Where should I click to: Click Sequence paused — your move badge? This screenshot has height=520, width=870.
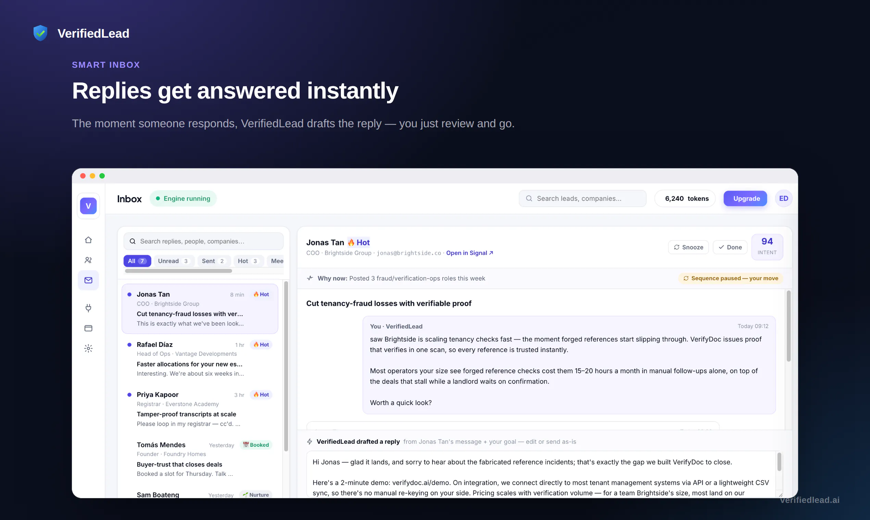click(730, 278)
